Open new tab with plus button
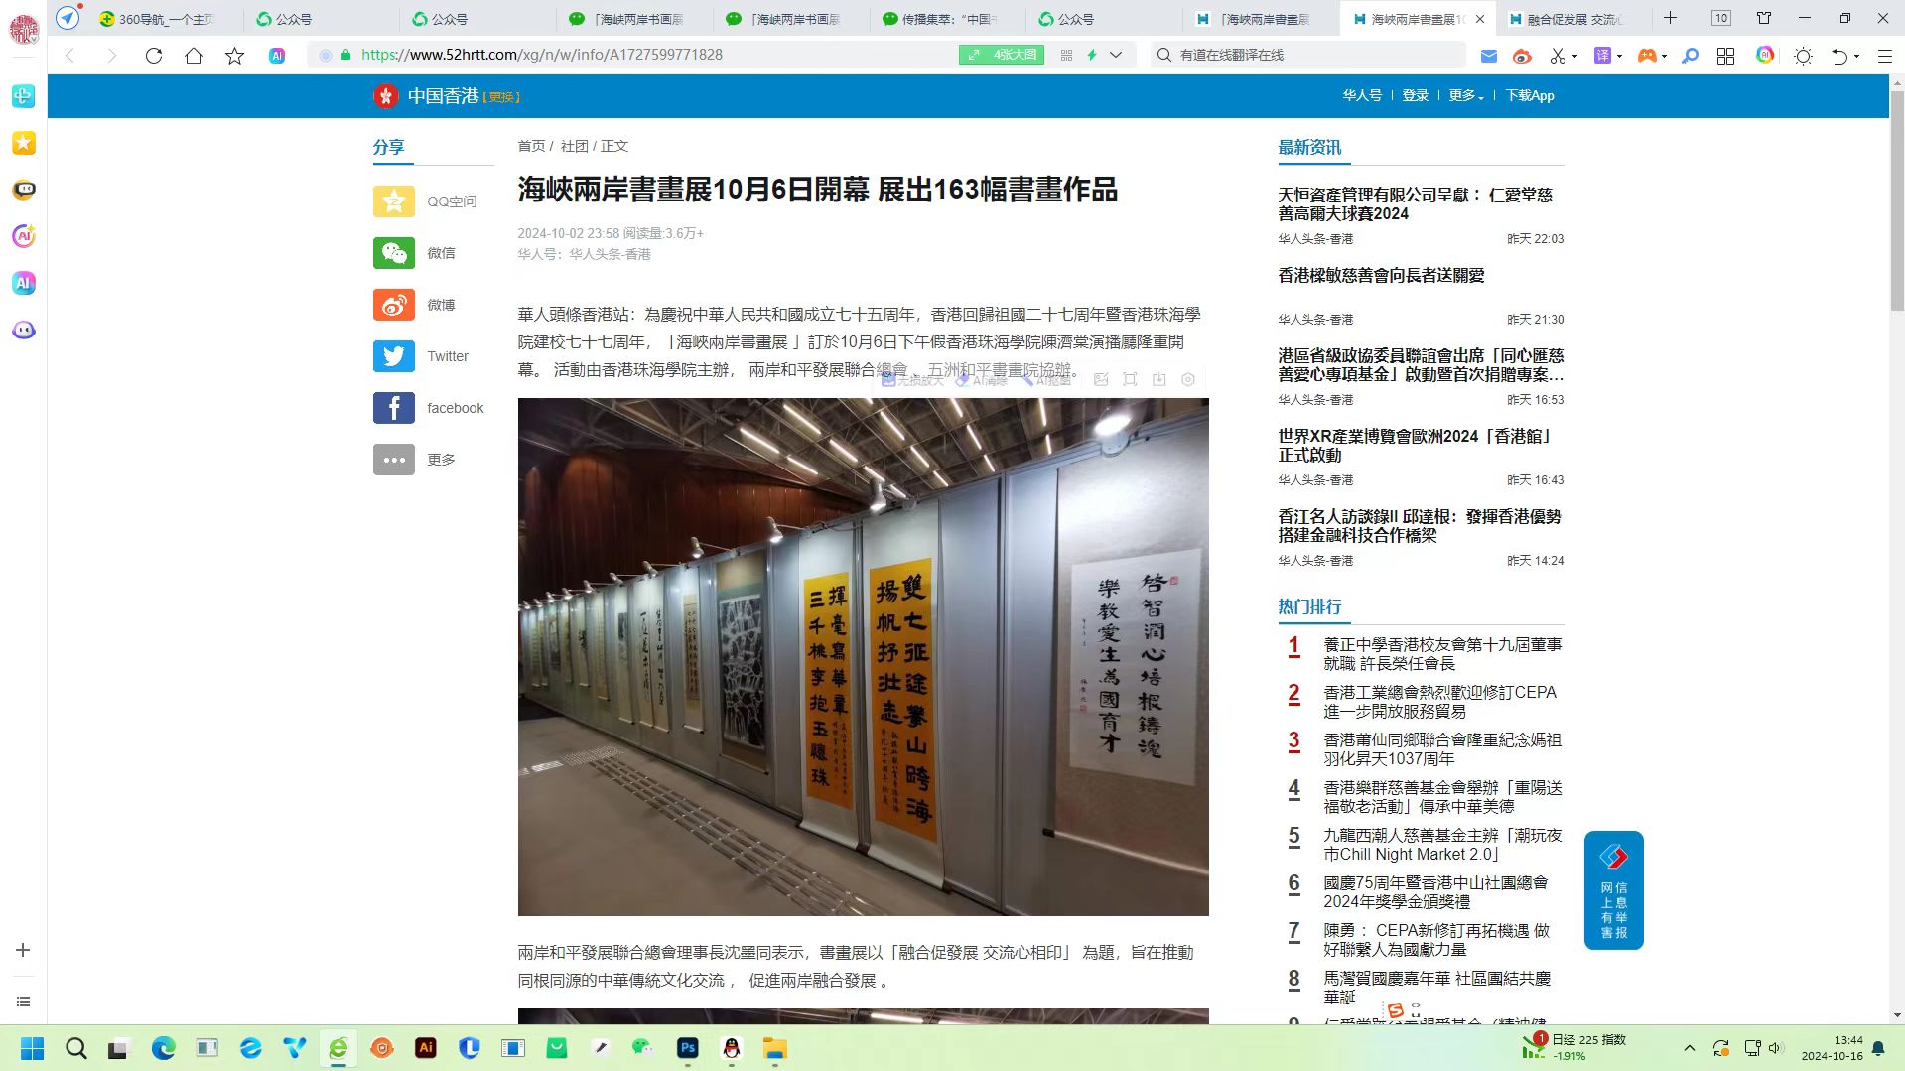Viewport: 1905px width, 1071px height. click(x=1670, y=18)
